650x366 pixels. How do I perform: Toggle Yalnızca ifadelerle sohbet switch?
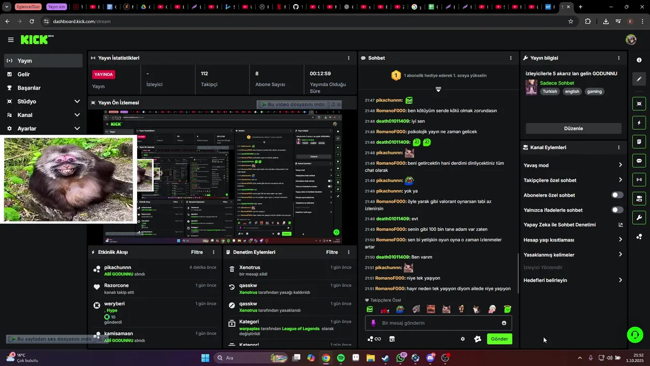(617, 210)
